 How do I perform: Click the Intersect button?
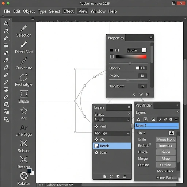(x=166, y=146)
